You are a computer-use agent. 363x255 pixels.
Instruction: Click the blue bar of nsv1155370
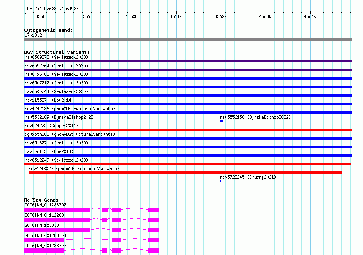click(188, 104)
